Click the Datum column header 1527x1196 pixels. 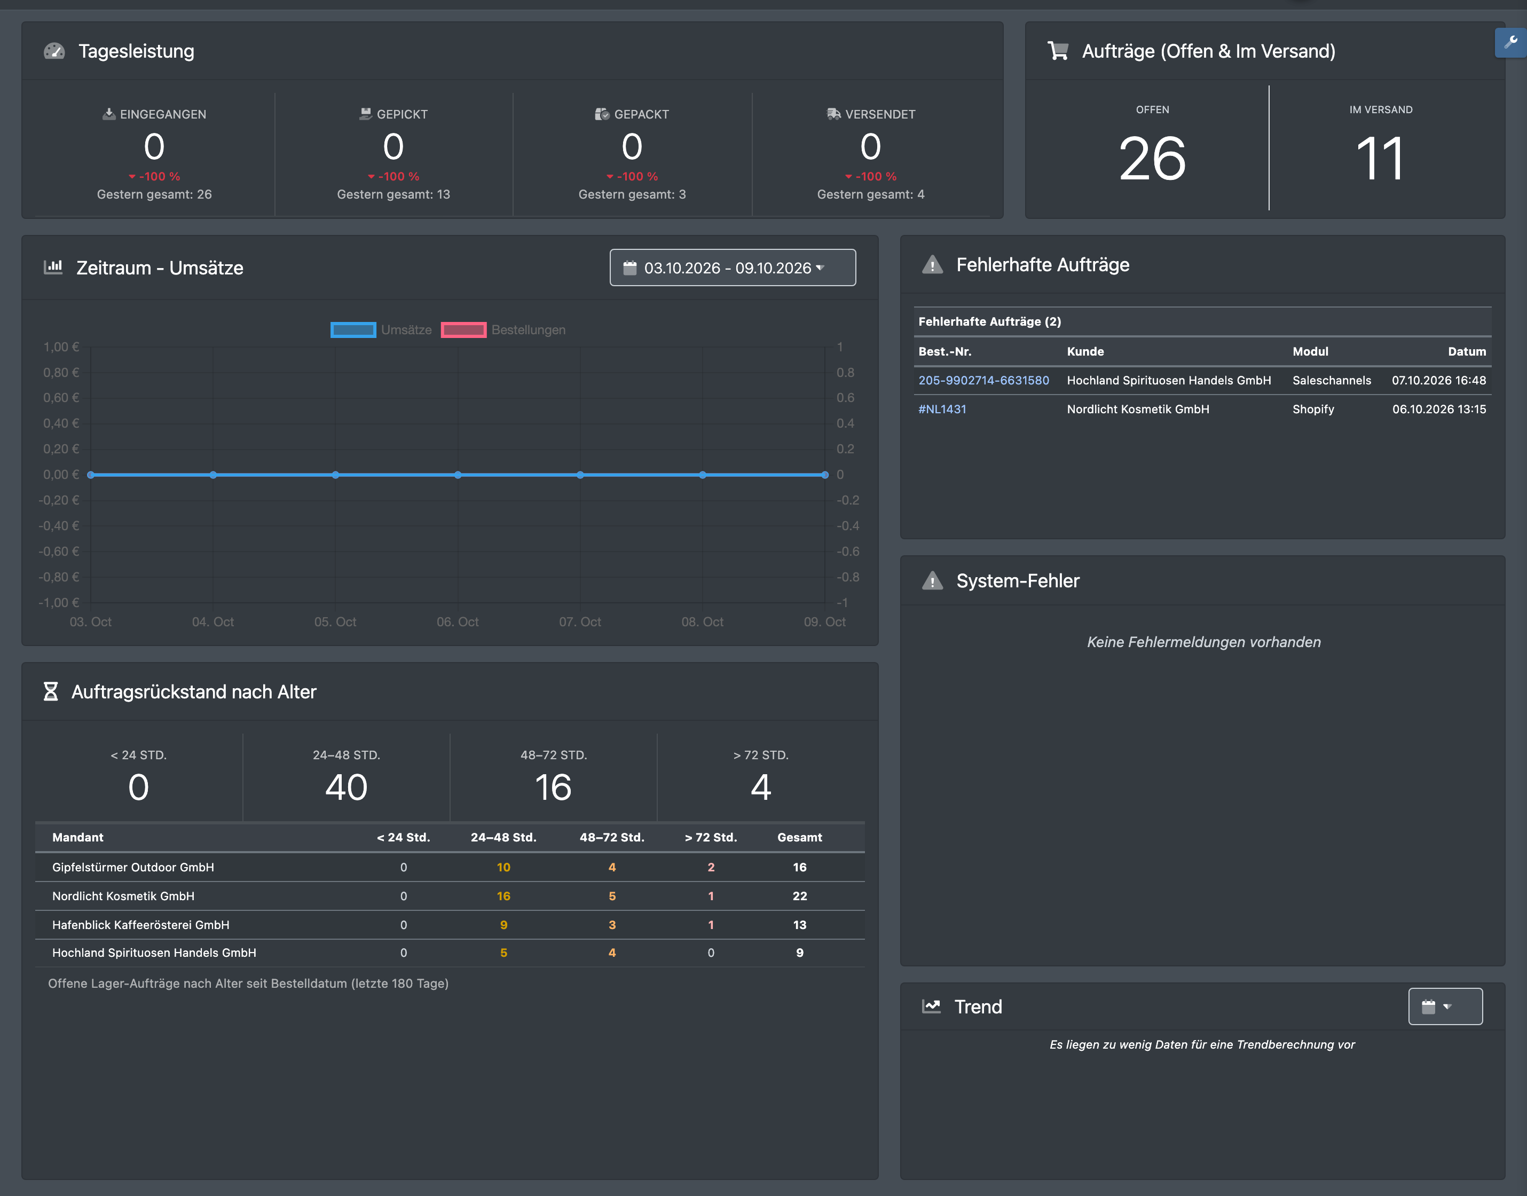tap(1467, 351)
